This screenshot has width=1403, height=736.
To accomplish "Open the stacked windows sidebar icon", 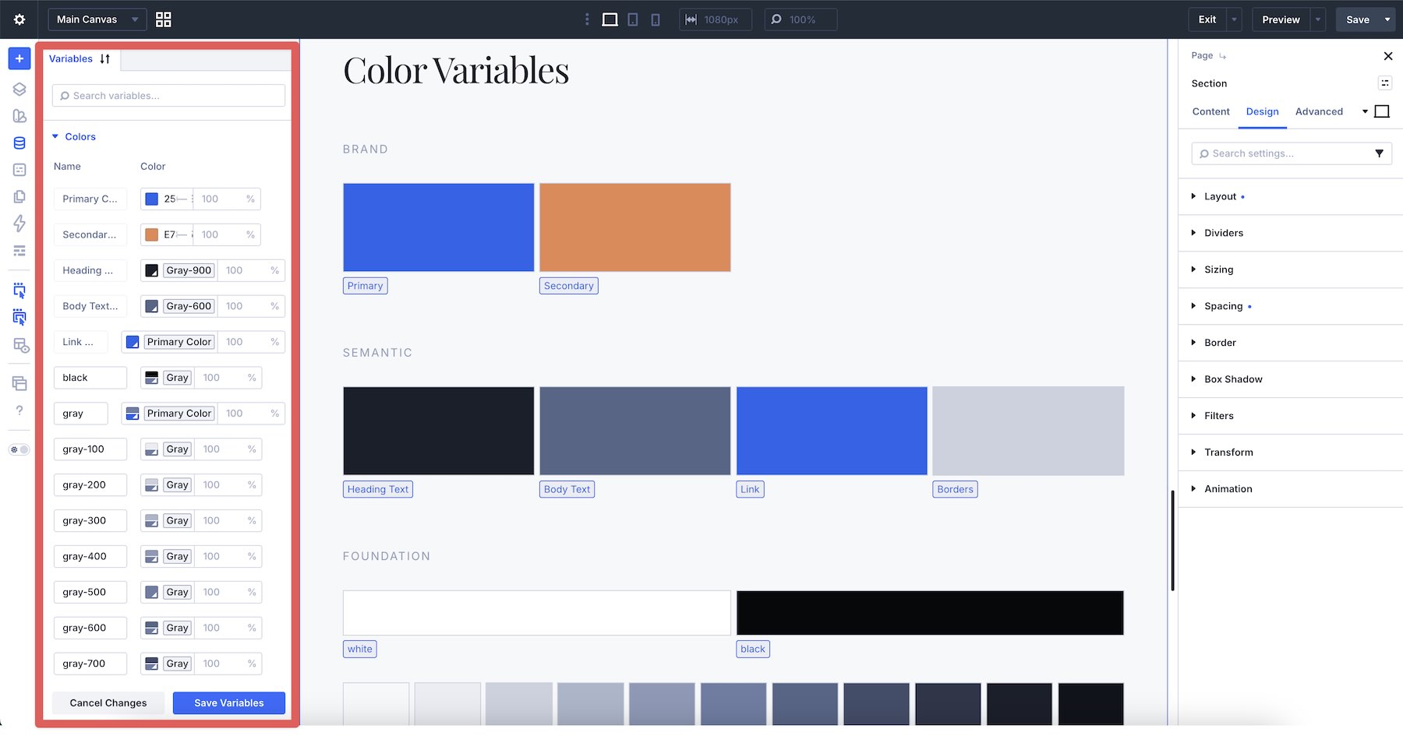I will coord(19,383).
